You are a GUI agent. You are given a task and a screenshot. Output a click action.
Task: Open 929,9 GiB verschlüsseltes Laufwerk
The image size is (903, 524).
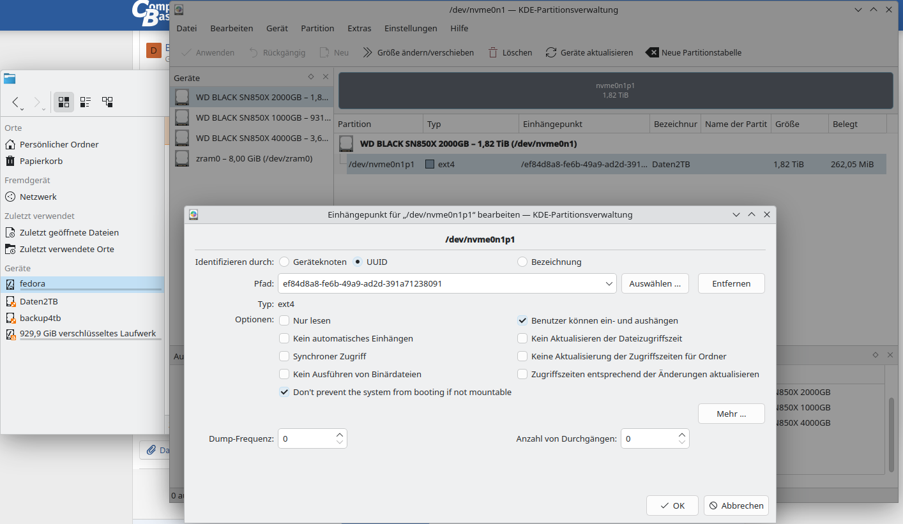[x=82, y=334]
